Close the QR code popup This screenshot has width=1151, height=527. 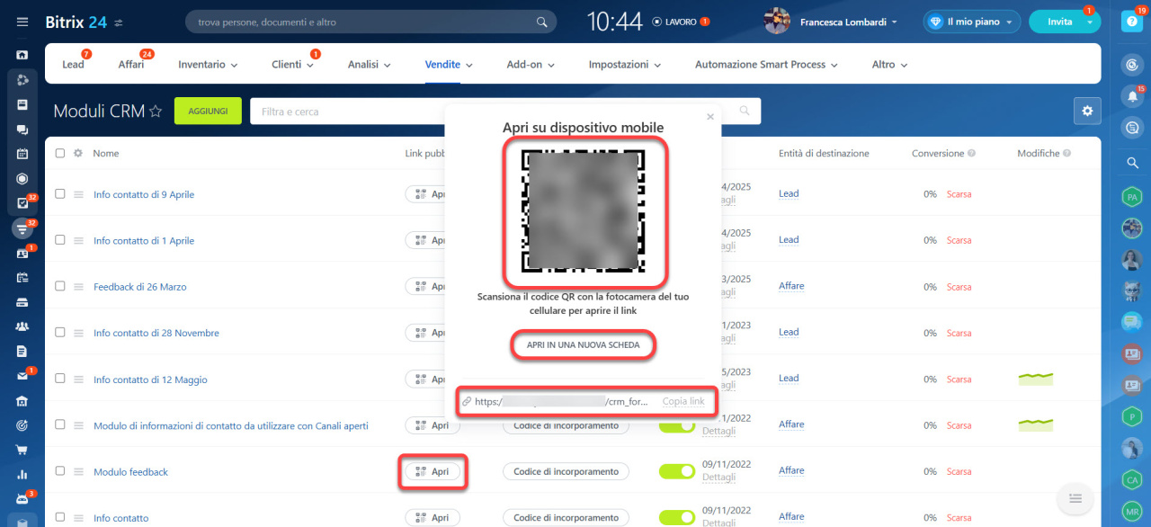[x=710, y=116]
